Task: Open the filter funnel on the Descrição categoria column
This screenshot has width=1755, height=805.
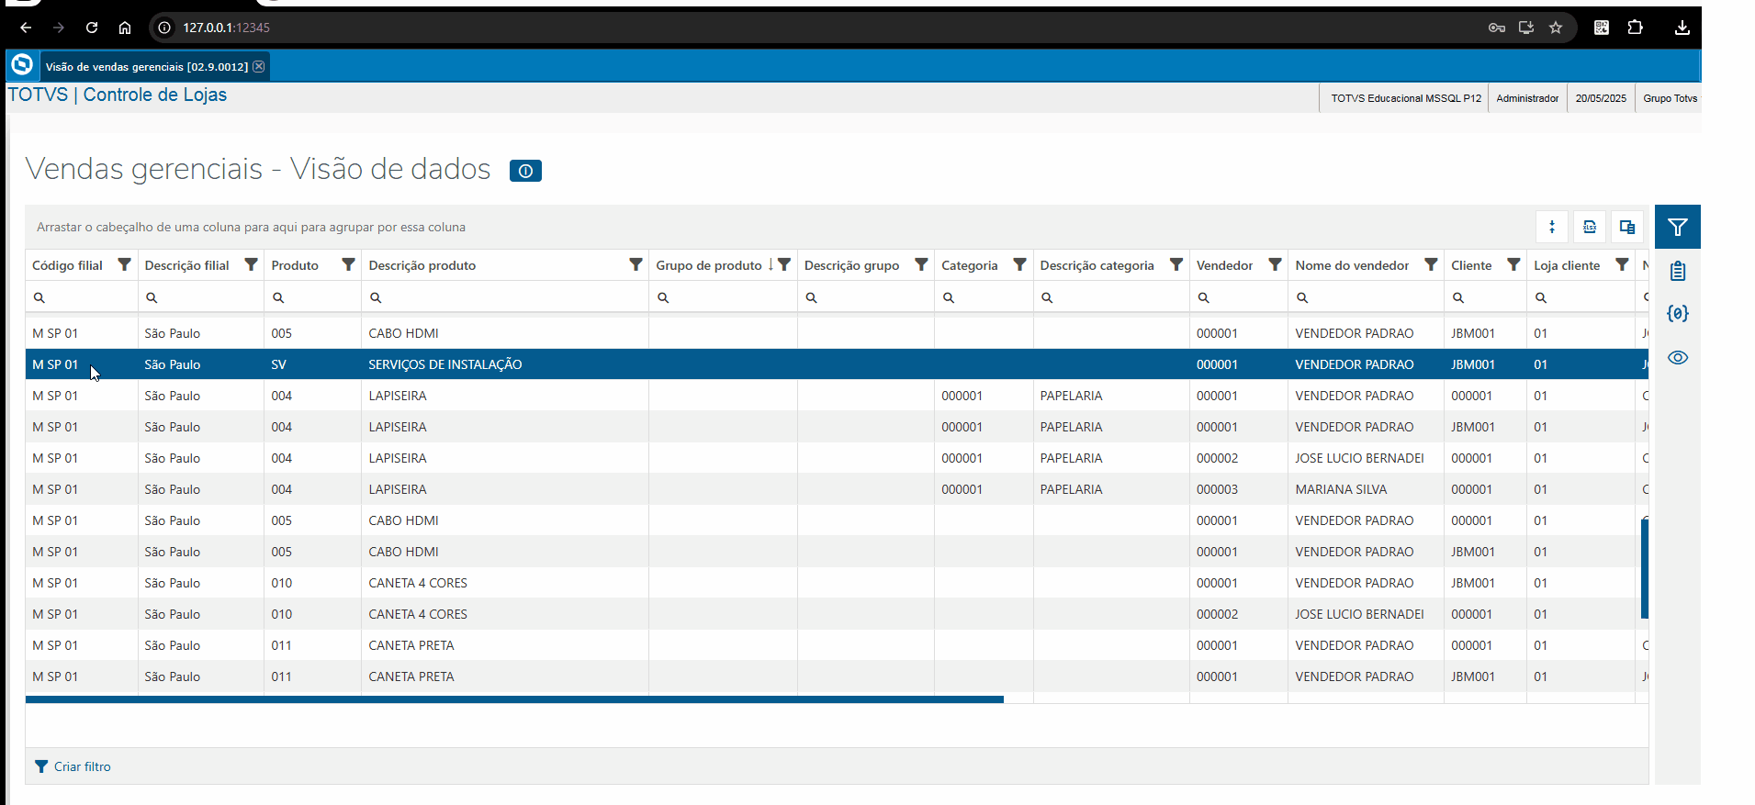Action: click(x=1176, y=264)
